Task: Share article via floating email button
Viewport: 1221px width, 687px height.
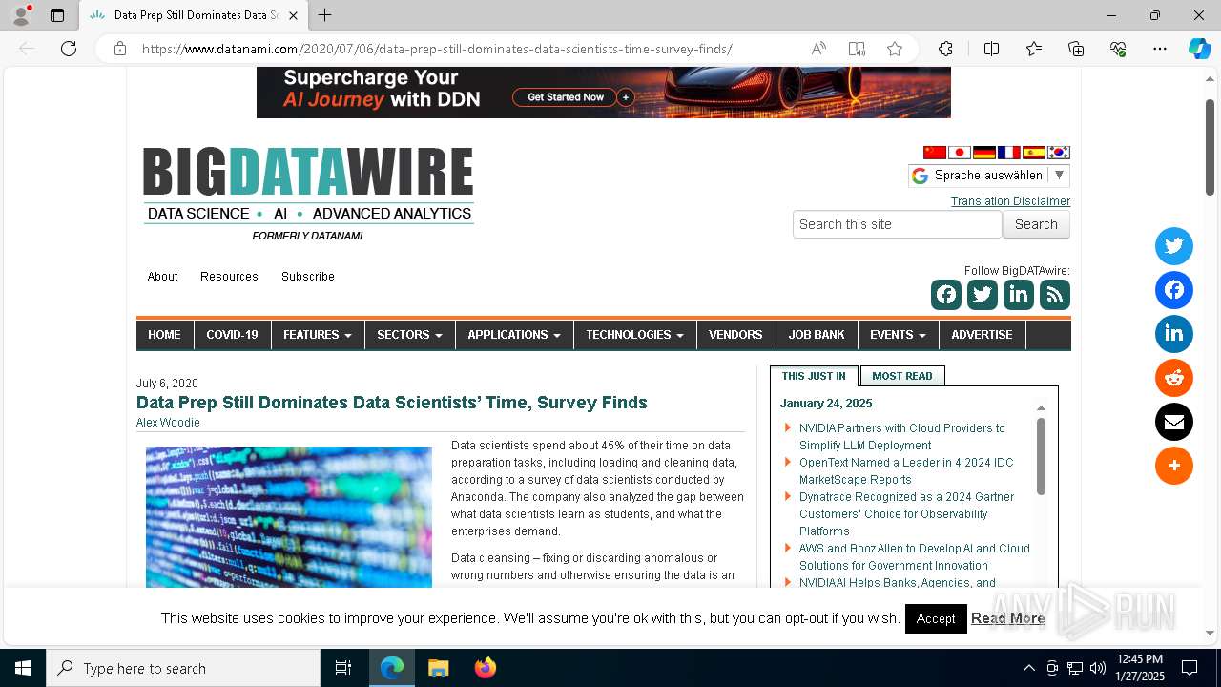Action: tap(1174, 422)
